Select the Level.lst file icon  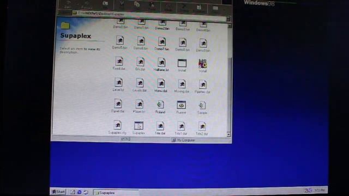tap(119, 82)
